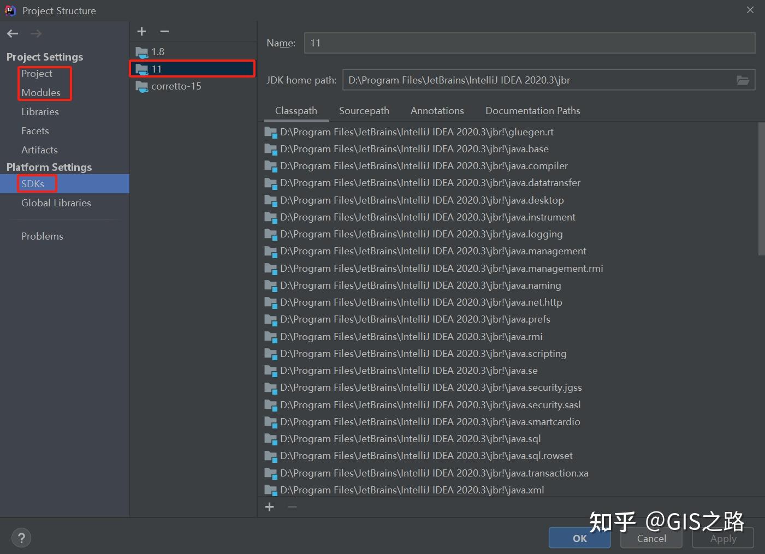Switch to the Documentation Paths tab
Image resolution: width=765 pixels, height=554 pixels.
pyautogui.click(x=533, y=111)
